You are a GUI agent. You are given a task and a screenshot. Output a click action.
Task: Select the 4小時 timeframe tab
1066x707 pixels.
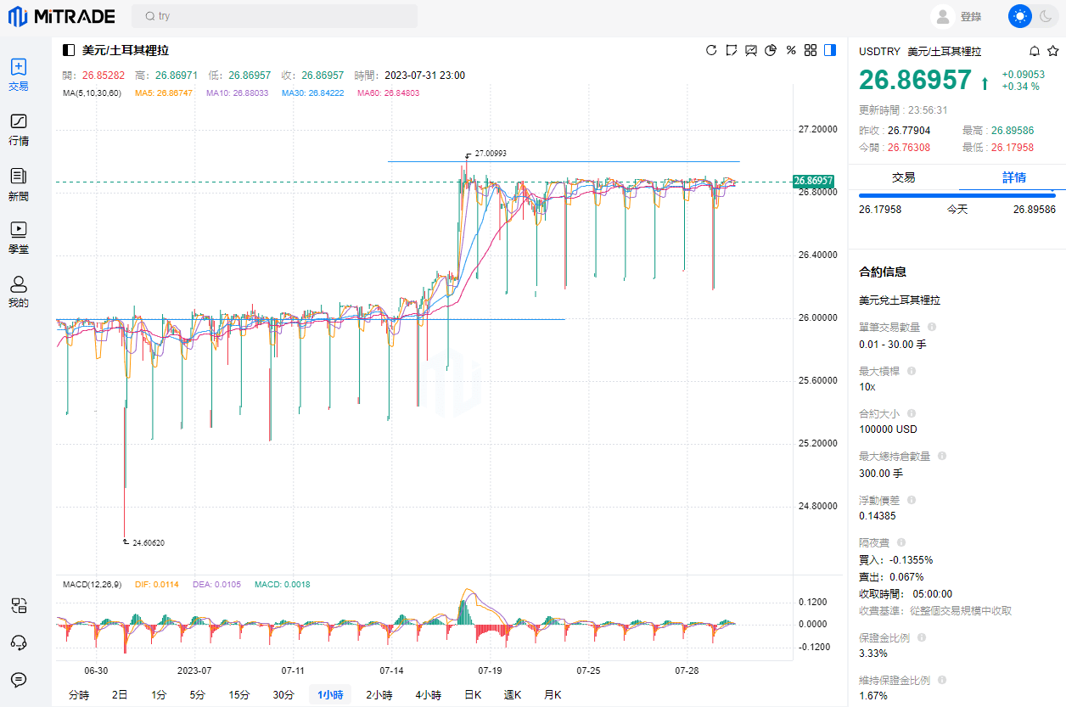point(428,694)
